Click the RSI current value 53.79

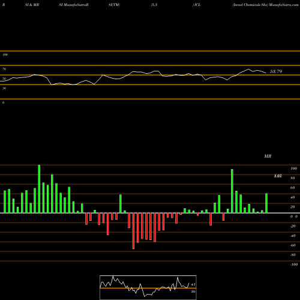tap(276, 71)
